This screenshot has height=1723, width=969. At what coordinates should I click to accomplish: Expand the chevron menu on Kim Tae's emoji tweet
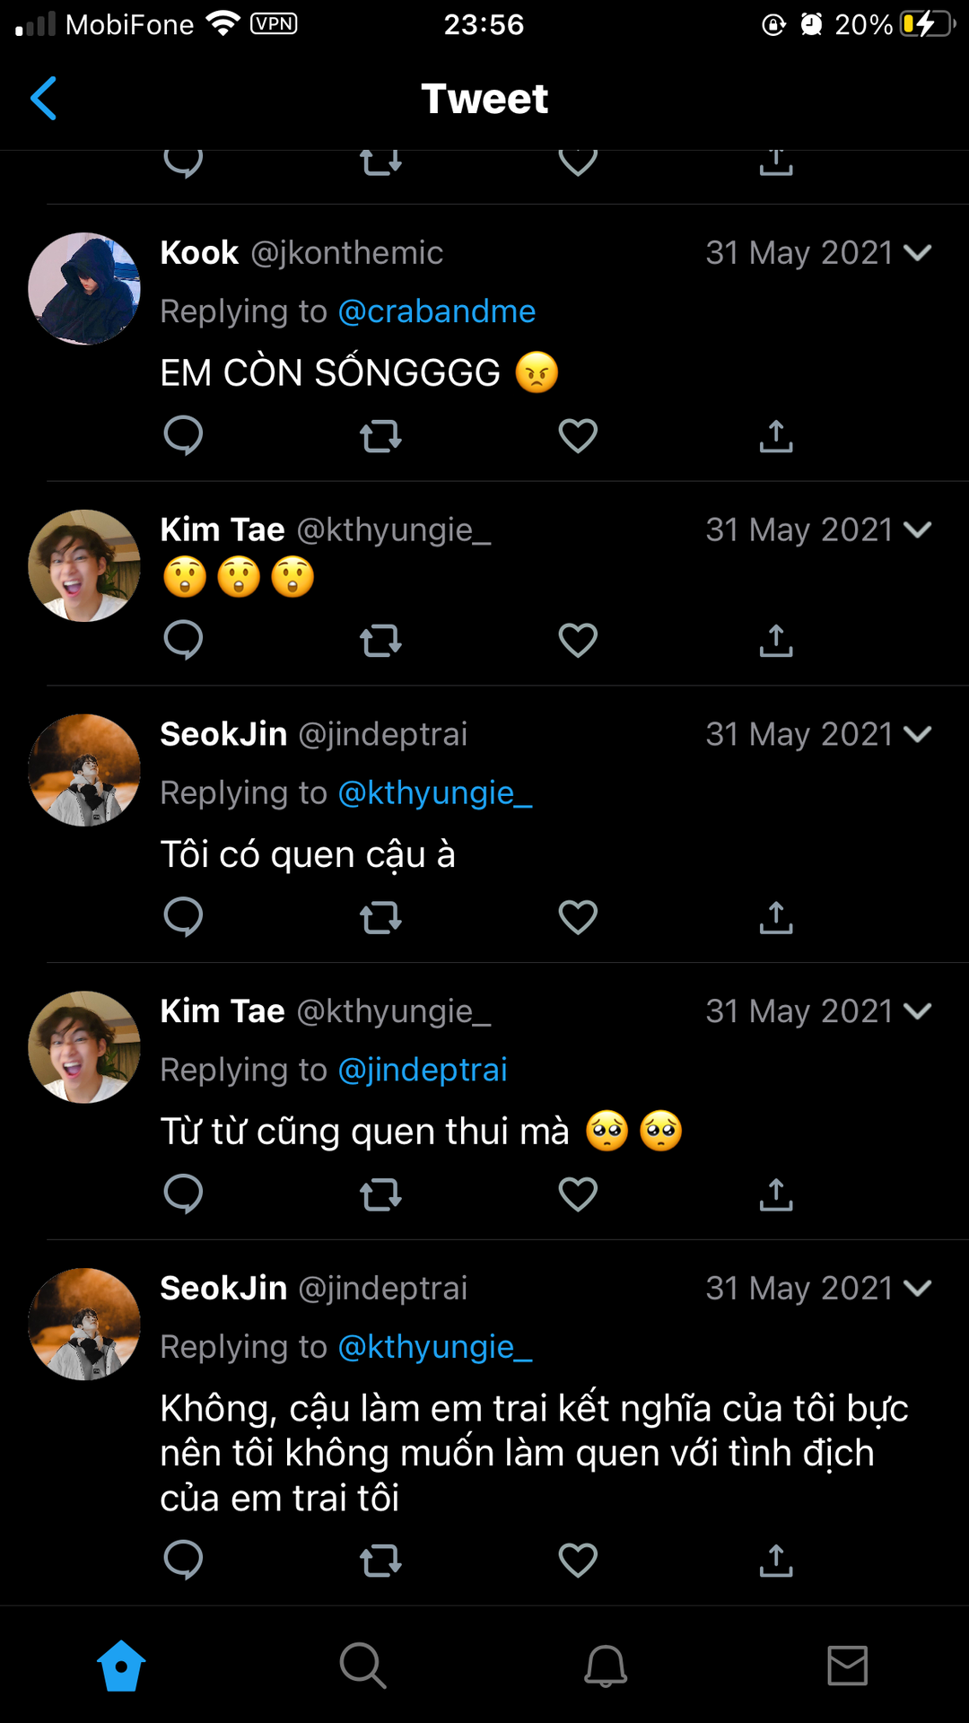918,529
